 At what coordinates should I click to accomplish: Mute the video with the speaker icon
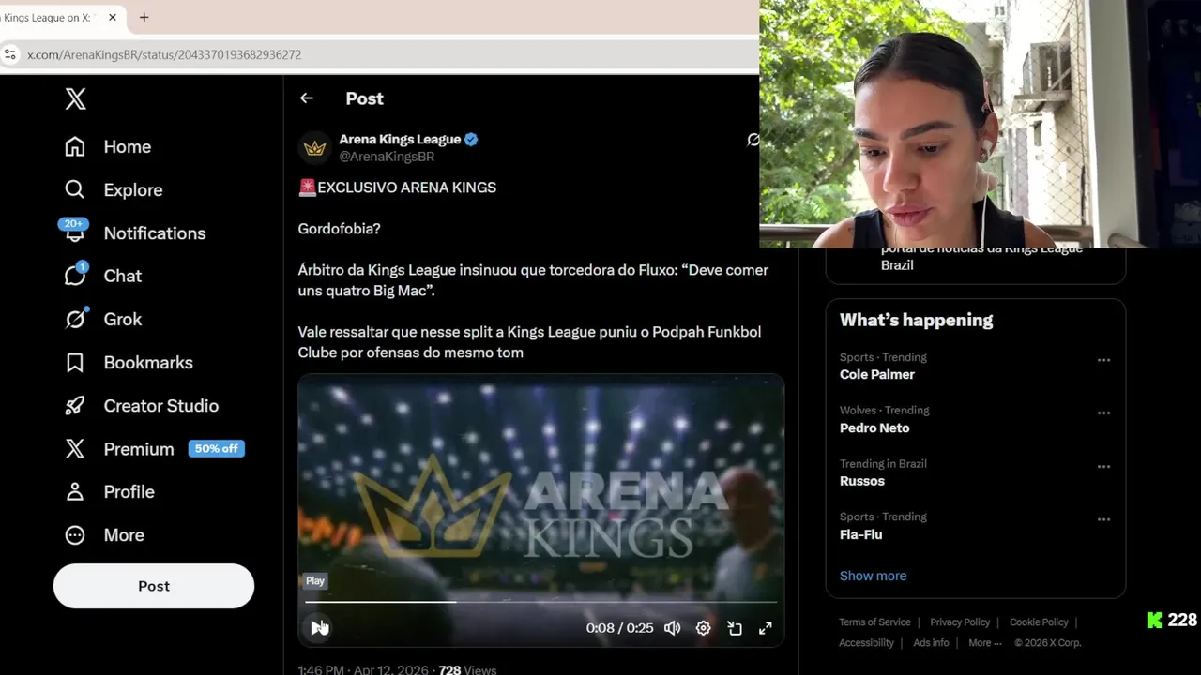[672, 628]
